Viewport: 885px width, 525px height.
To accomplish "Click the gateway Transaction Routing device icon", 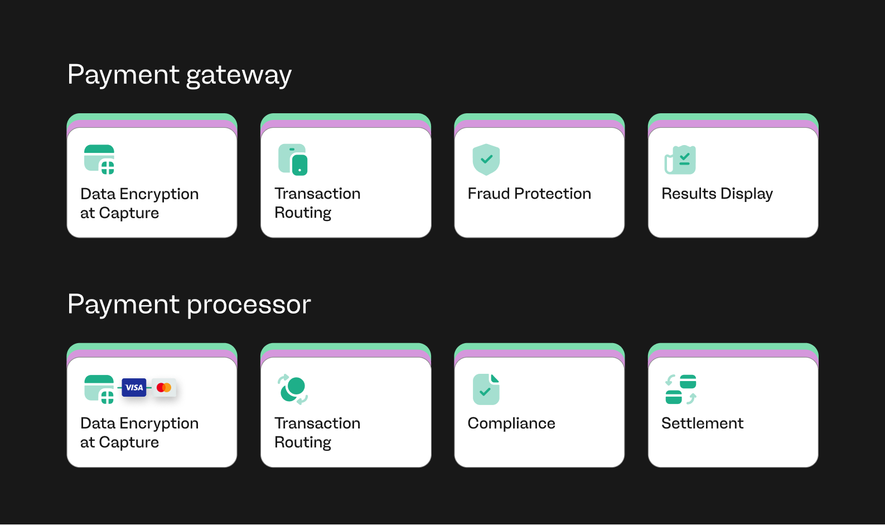I will (293, 160).
